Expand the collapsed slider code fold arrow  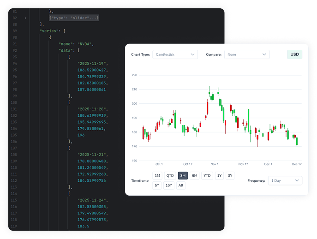26,18
